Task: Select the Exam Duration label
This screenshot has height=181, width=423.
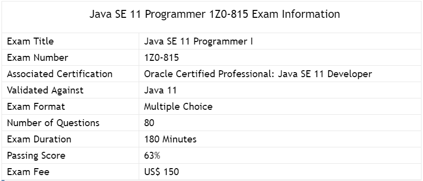Action: (x=39, y=139)
